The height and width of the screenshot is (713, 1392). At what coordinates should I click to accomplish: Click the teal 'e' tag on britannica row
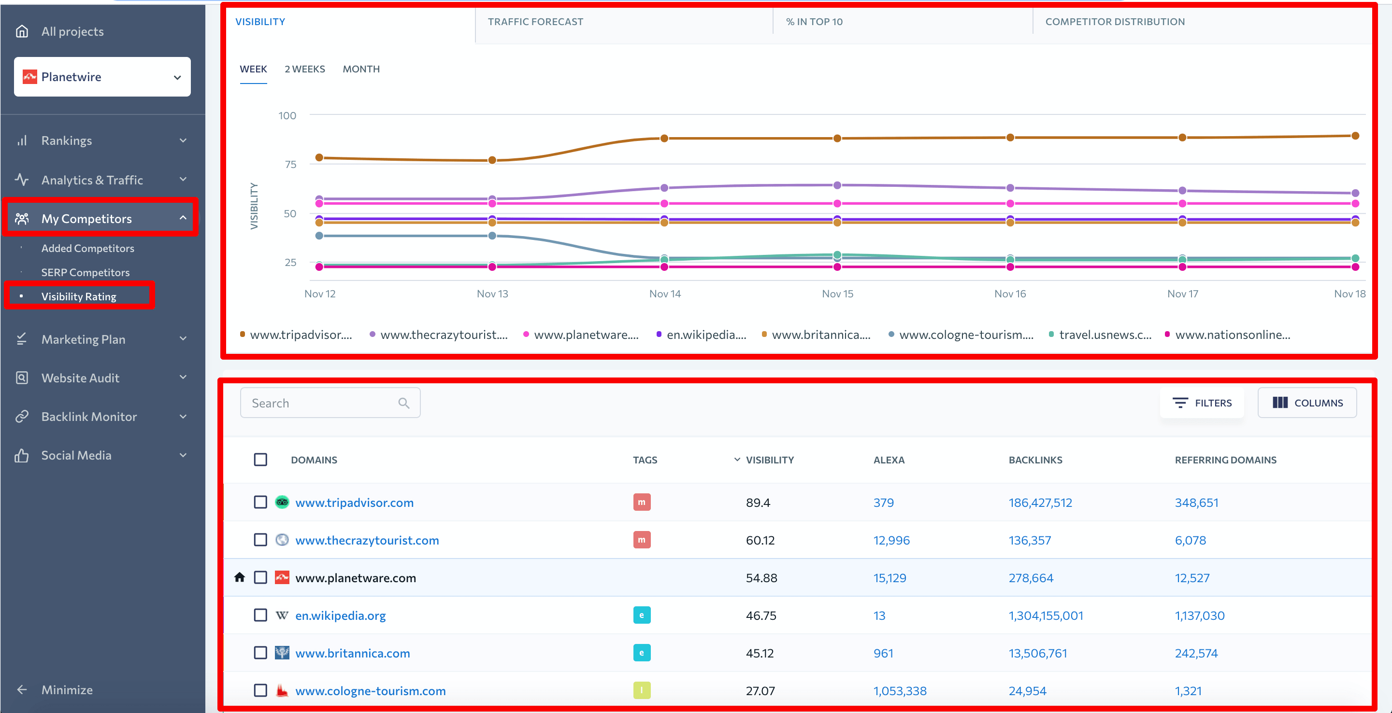[x=642, y=653]
